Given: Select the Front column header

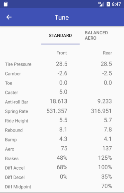Looking at the screenshot, I should (x=62, y=53).
